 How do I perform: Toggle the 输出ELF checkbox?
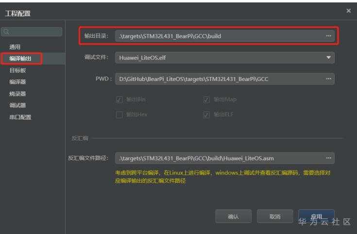click(x=206, y=114)
